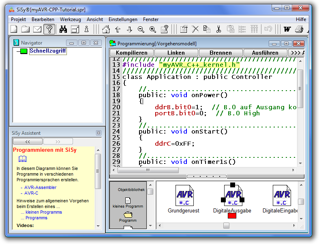Select the Grundgeruest AVR file icon
The width and height of the screenshot is (319, 244).
[x=184, y=196]
